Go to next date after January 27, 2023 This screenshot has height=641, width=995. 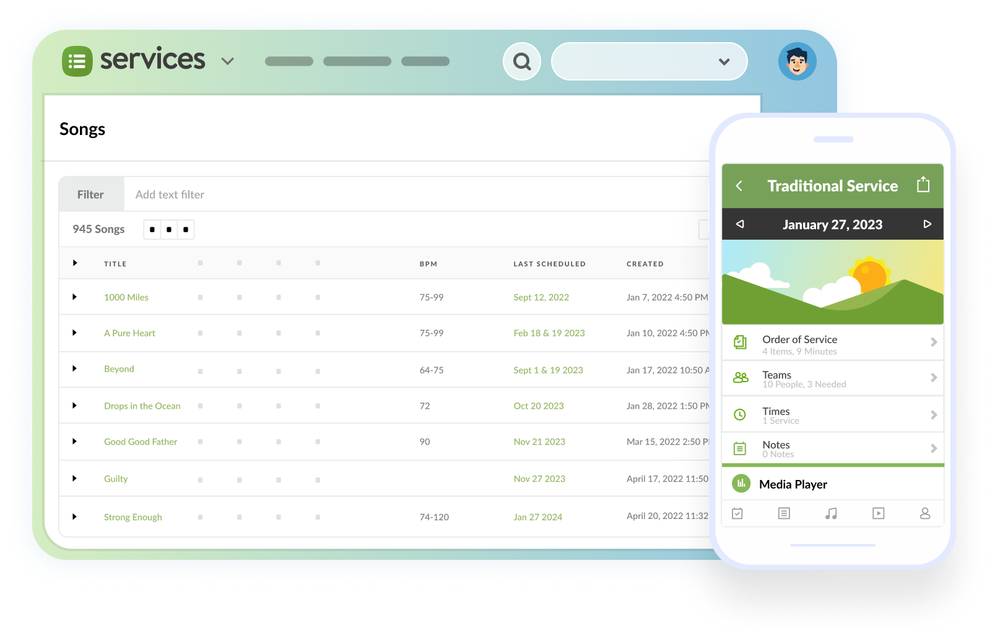[927, 224]
